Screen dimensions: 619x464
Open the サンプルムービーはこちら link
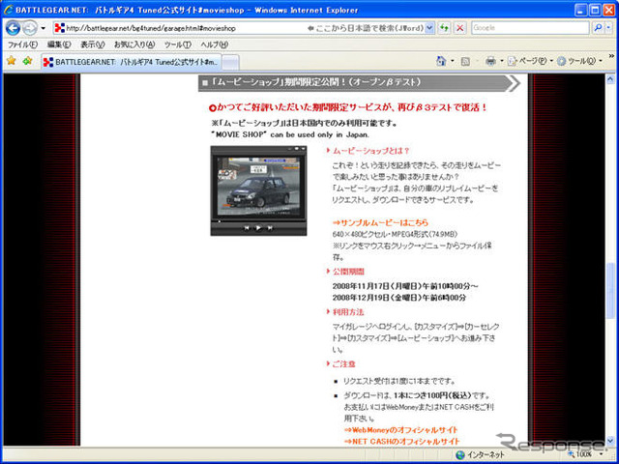[x=380, y=222]
